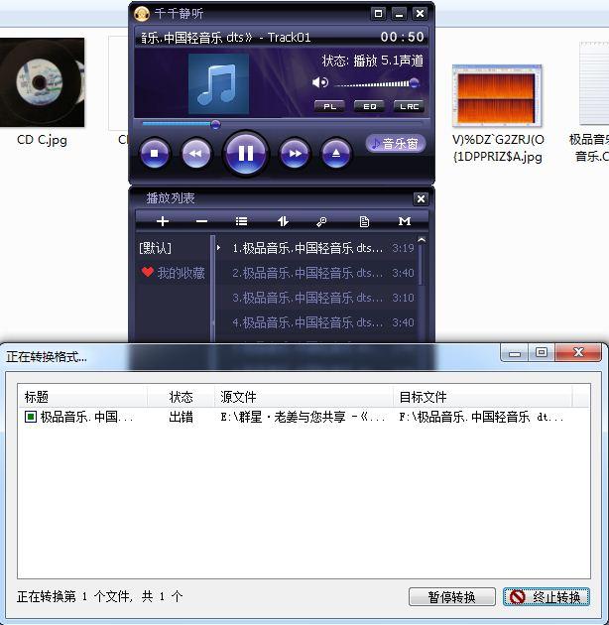Click the 暂停转换 pause button
Image resolution: width=609 pixels, height=625 pixels.
[x=452, y=597]
